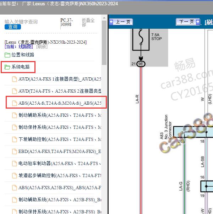Open EBD(A25A-FKS,T24A-FTS,M20A-FKS) document
The height and width of the screenshot is (214, 213).
point(60,151)
